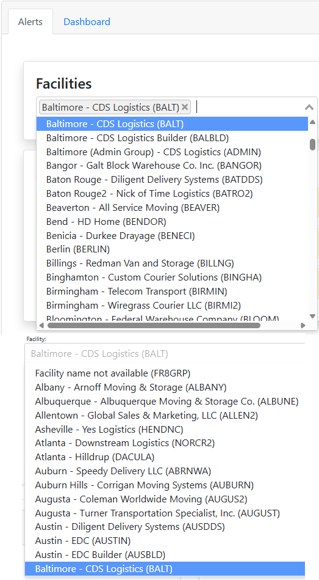The width and height of the screenshot is (319, 580).
Task: Select Atlanta - Hilldrup (DACULA)
Action: pos(165,457)
